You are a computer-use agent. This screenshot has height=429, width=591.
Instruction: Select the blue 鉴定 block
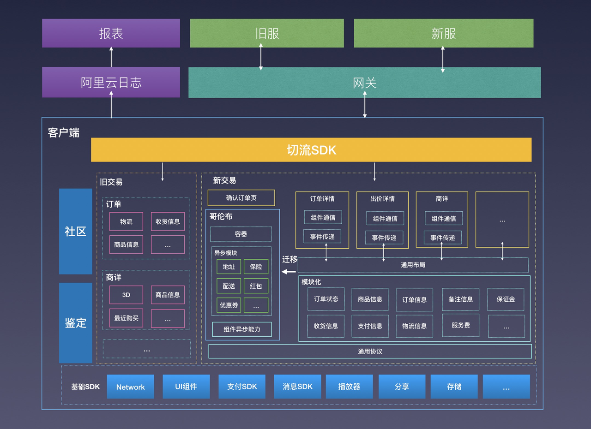pos(76,323)
